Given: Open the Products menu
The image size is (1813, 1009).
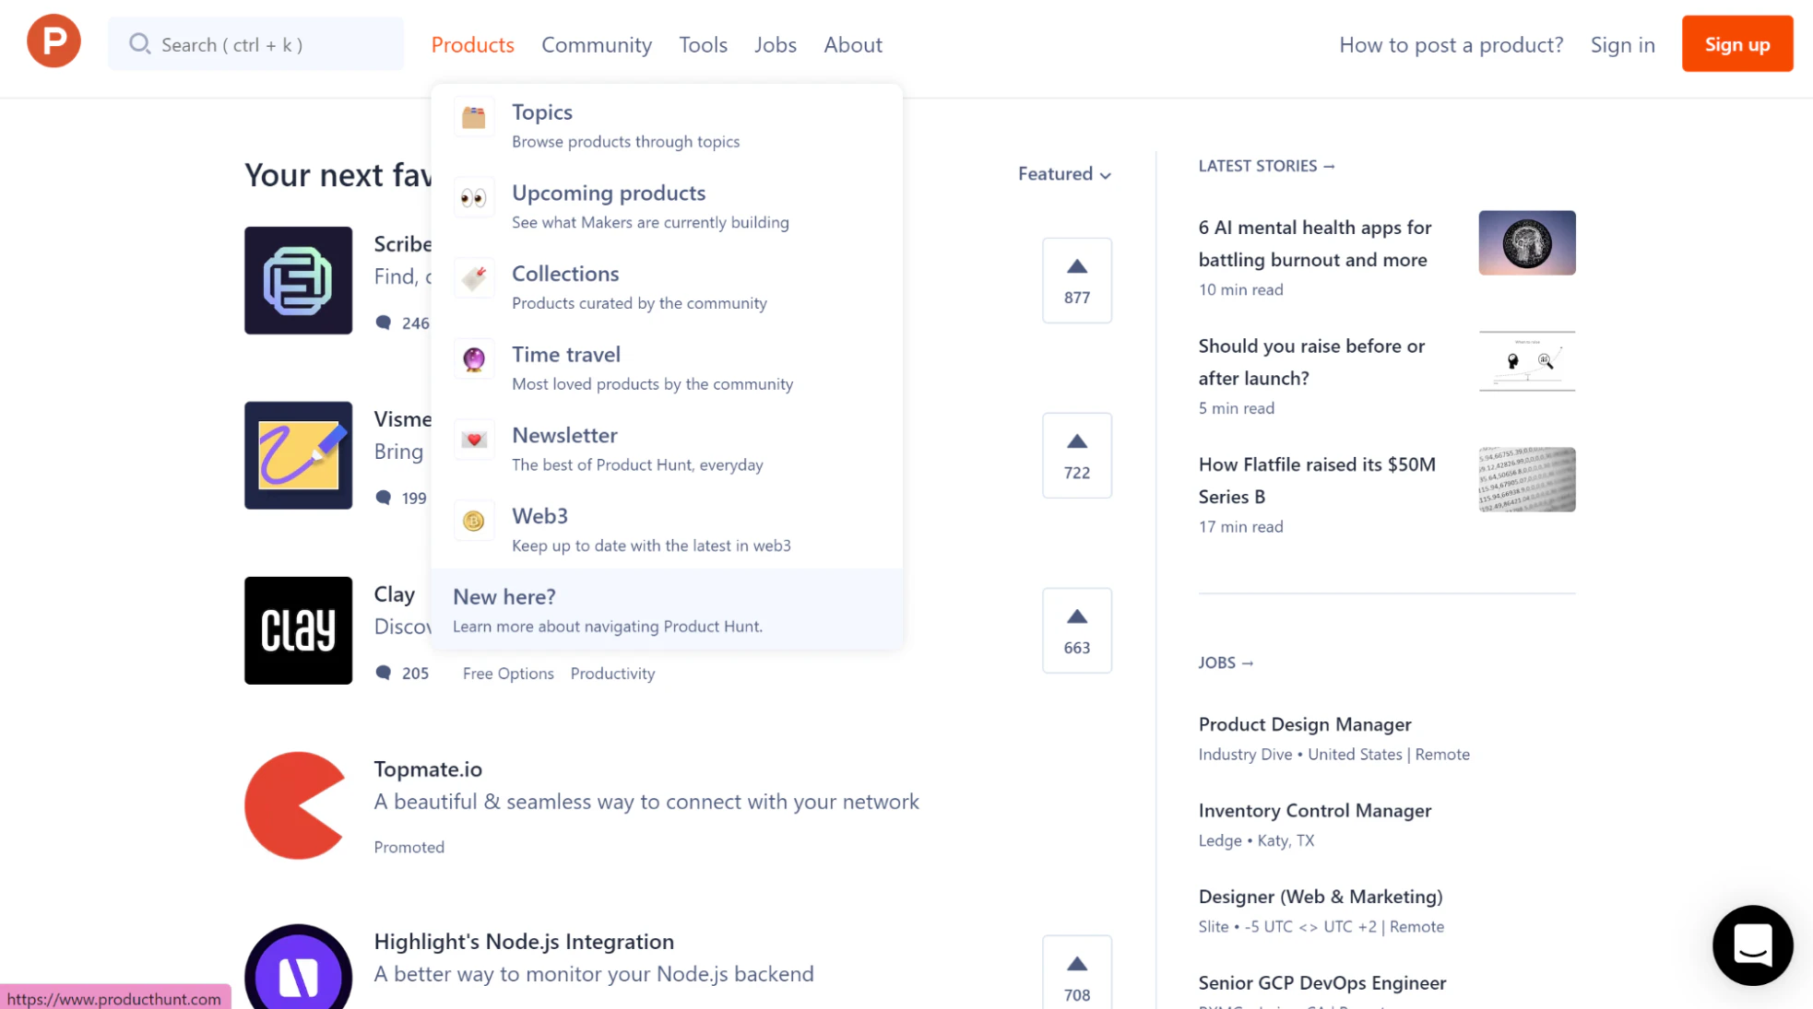Looking at the screenshot, I should click(472, 44).
